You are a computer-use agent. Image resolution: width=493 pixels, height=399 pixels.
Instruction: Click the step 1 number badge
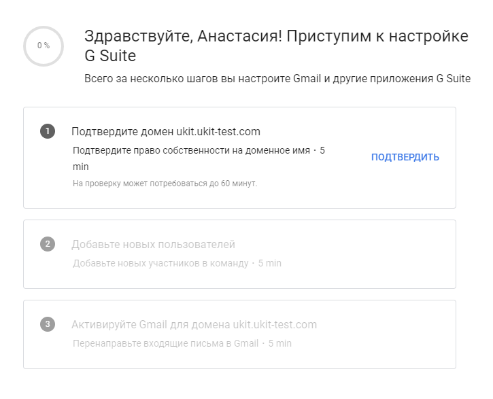[48, 131]
